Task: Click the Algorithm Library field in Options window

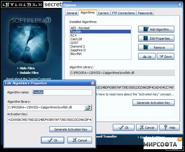Action: (x=122, y=73)
